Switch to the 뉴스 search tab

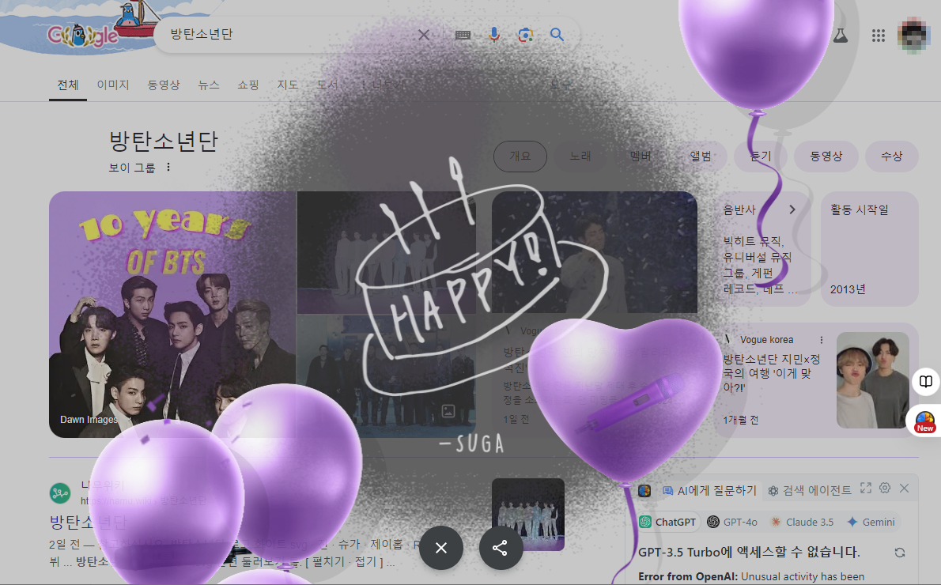click(209, 85)
